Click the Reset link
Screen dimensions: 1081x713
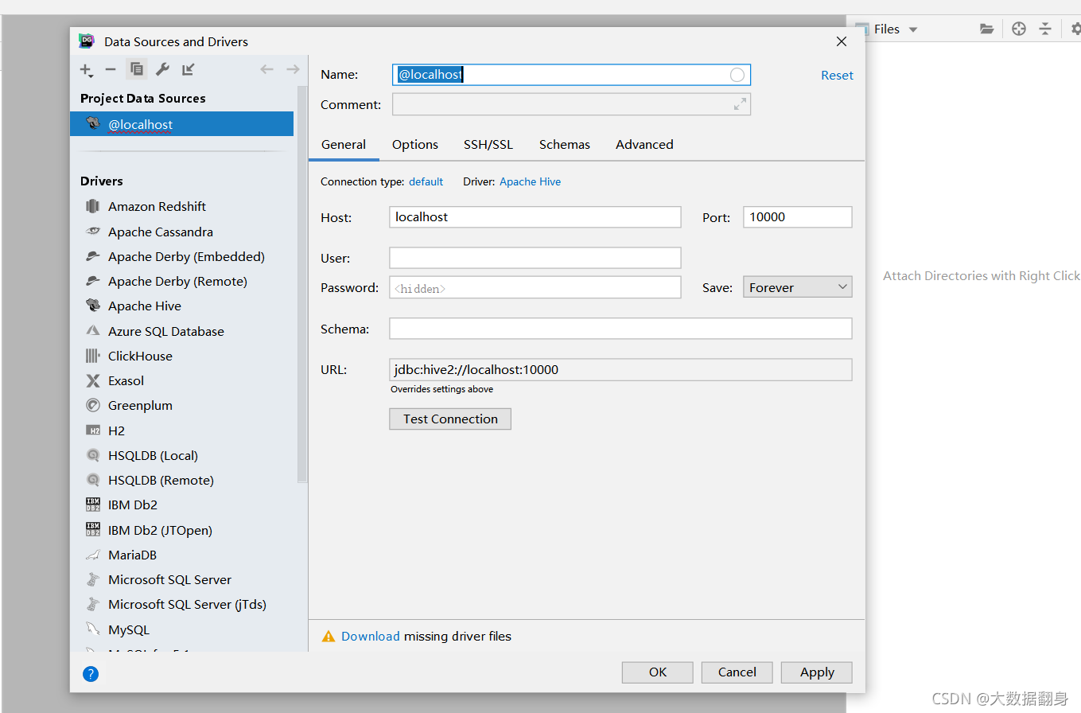tap(837, 75)
